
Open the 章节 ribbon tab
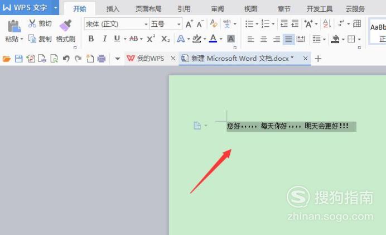[284, 9]
